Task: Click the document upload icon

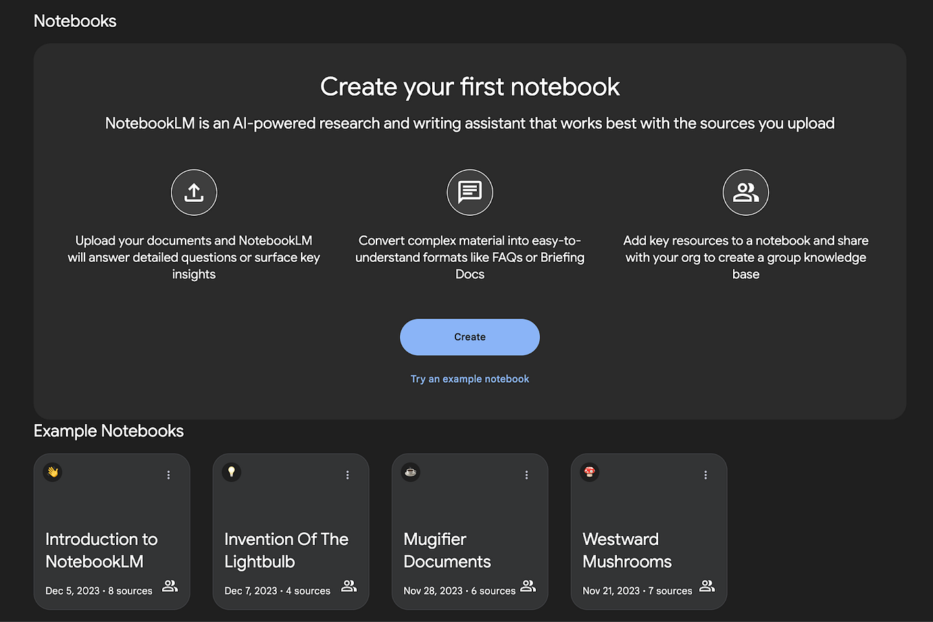Action: click(x=194, y=192)
